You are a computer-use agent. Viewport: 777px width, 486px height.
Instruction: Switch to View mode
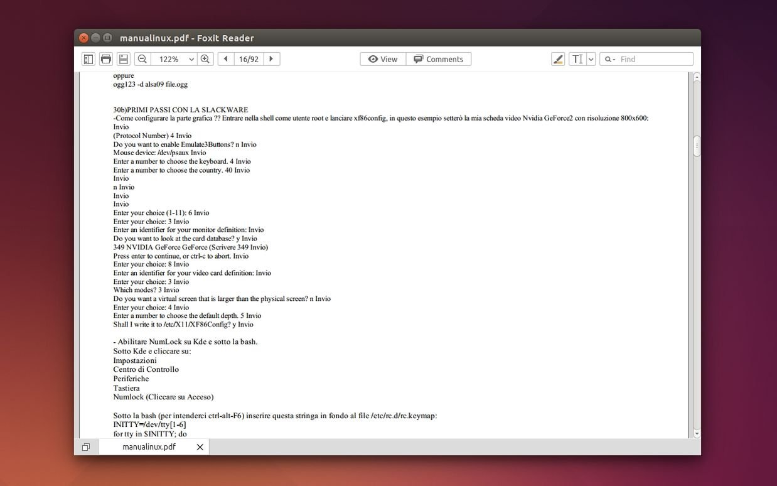click(x=383, y=59)
